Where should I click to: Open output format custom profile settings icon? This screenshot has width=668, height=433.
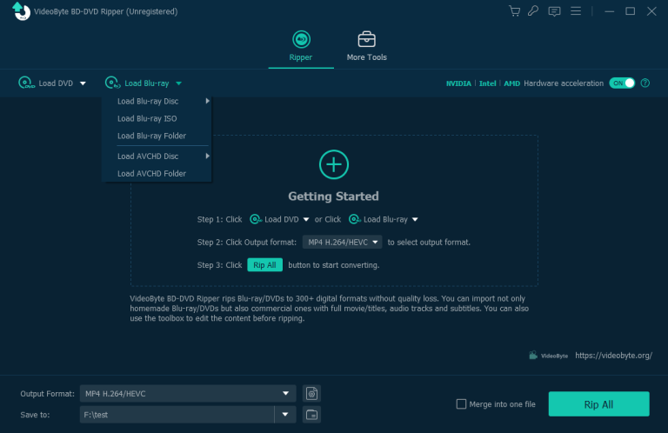pyautogui.click(x=311, y=393)
